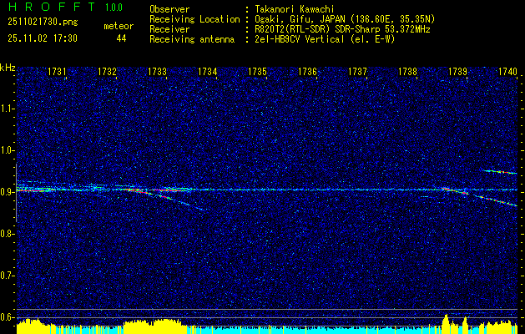Screen dimensions: 525x334
Task: Click the 0.6 kHz axis label
Action: tap(8, 316)
